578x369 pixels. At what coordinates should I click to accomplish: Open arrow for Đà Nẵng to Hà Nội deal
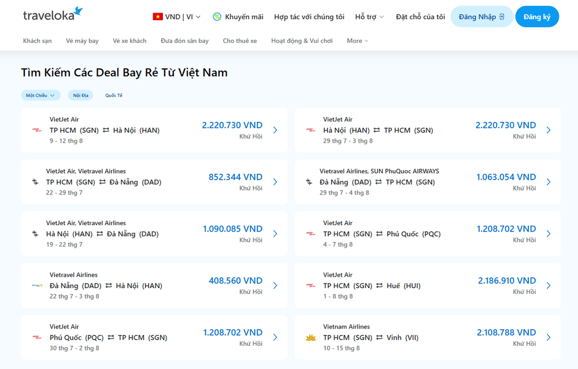[275, 285]
